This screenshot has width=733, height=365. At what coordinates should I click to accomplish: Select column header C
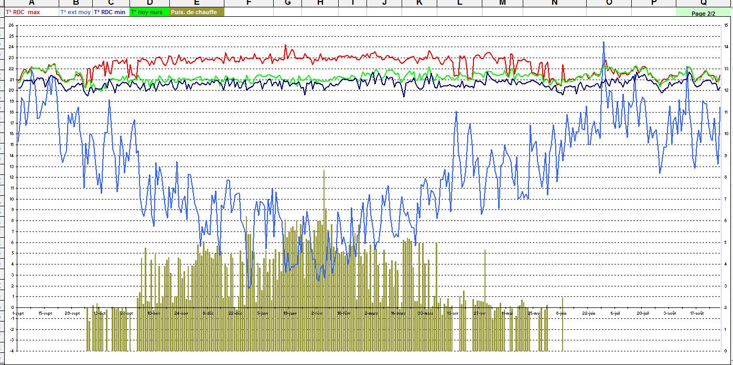pyautogui.click(x=111, y=3)
